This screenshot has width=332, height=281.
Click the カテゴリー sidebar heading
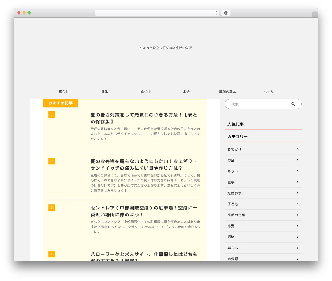point(238,137)
